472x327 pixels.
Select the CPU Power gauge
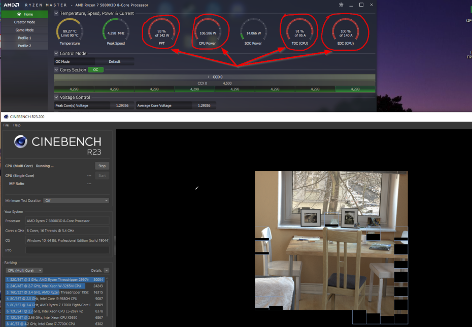tap(208, 31)
